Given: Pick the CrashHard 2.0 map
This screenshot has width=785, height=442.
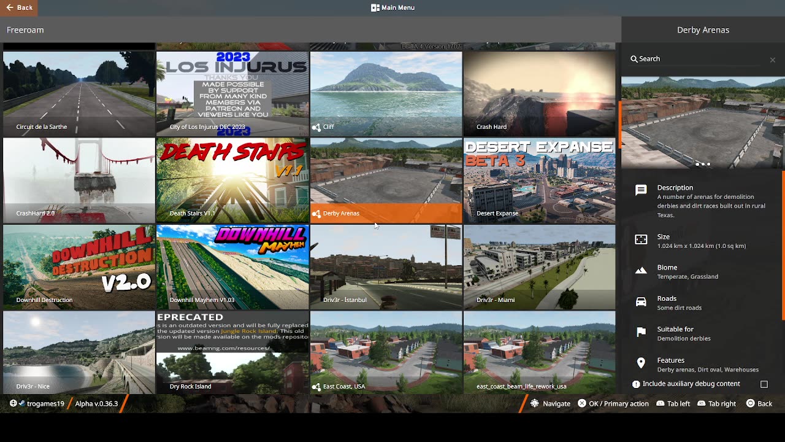Looking at the screenshot, I should 79,180.
